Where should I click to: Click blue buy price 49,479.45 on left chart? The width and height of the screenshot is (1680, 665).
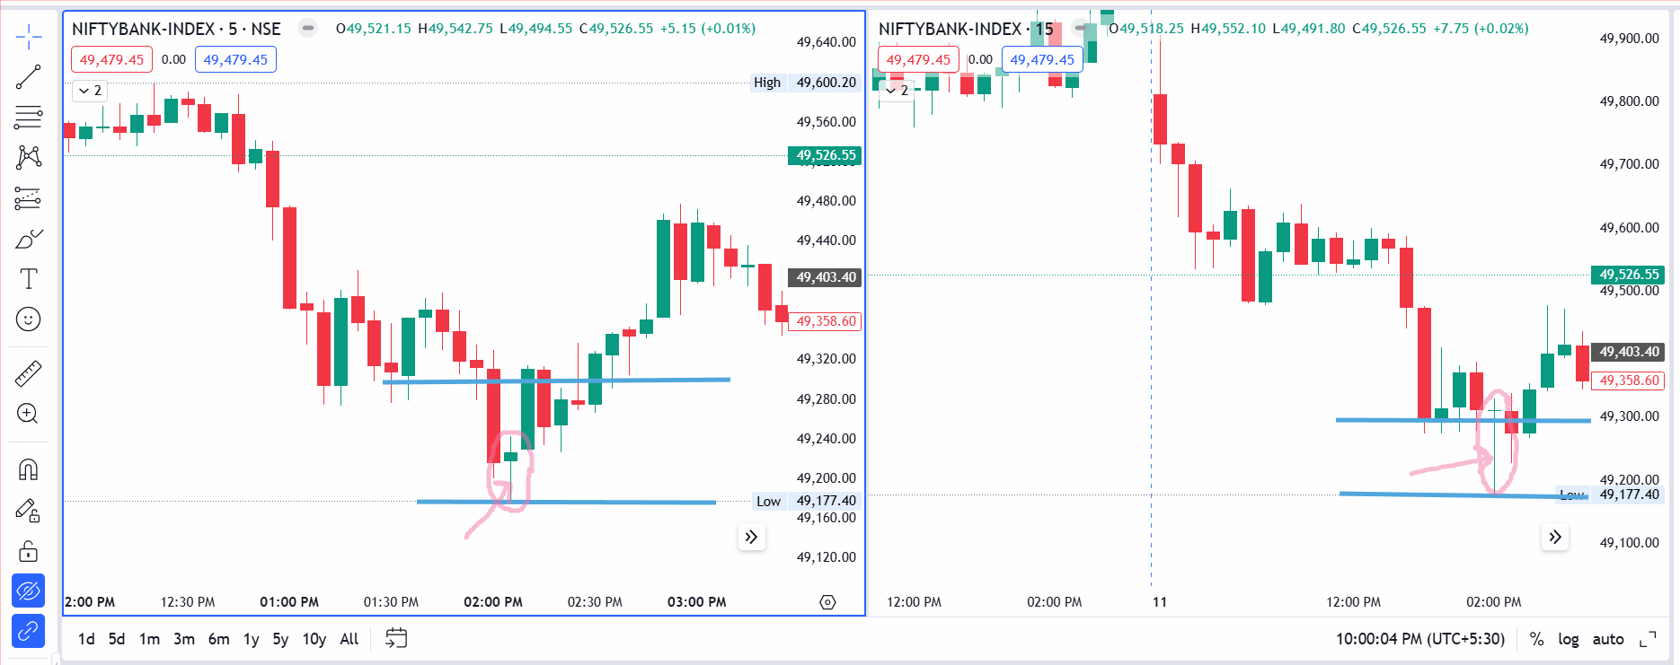[x=235, y=60]
